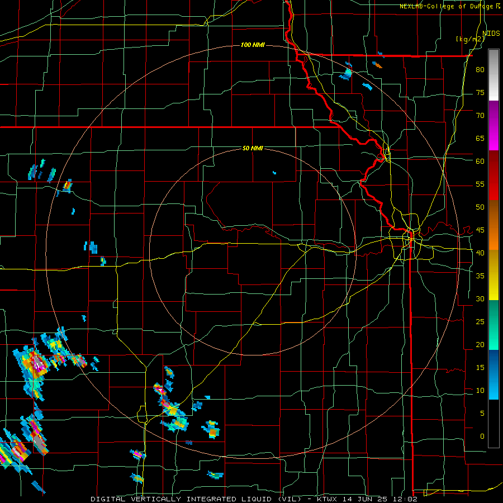
Task: Click the 25 value on the color scale
Action: 480,321
